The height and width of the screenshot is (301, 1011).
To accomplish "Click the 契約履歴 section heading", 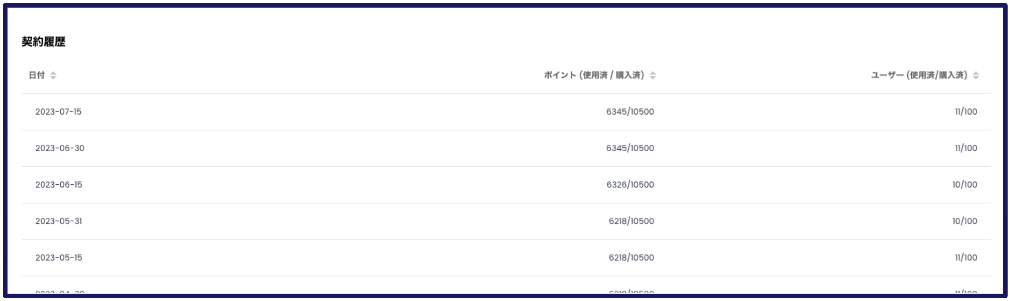I will click(x=44, y=41).
